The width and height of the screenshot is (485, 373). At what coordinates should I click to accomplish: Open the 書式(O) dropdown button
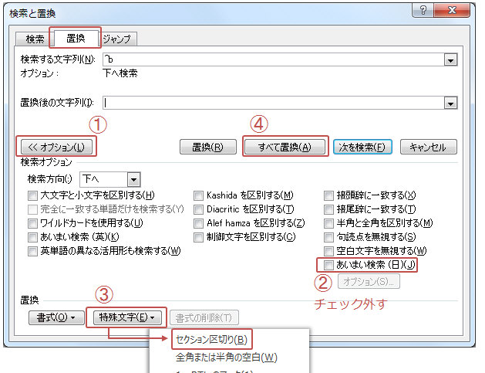point(56,317)
